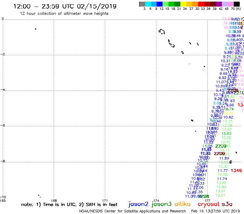Viewport: 244px width, 214px height.
Task: Click the '13.01' wave height value
Action: [221, 191]
